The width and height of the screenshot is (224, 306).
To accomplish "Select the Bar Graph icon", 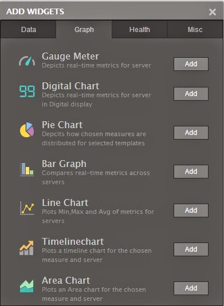I will 27,169.
